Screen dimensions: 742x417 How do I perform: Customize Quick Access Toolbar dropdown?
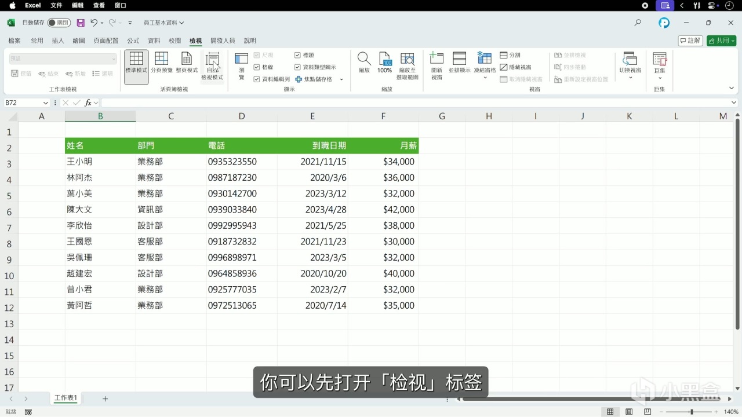pyautogui.click(x=130, y=23)
